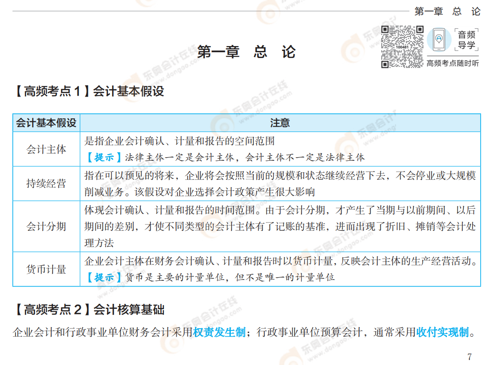Toggle the 会计主体 table row
Viewport: 493px width, 365px height.
46,149
